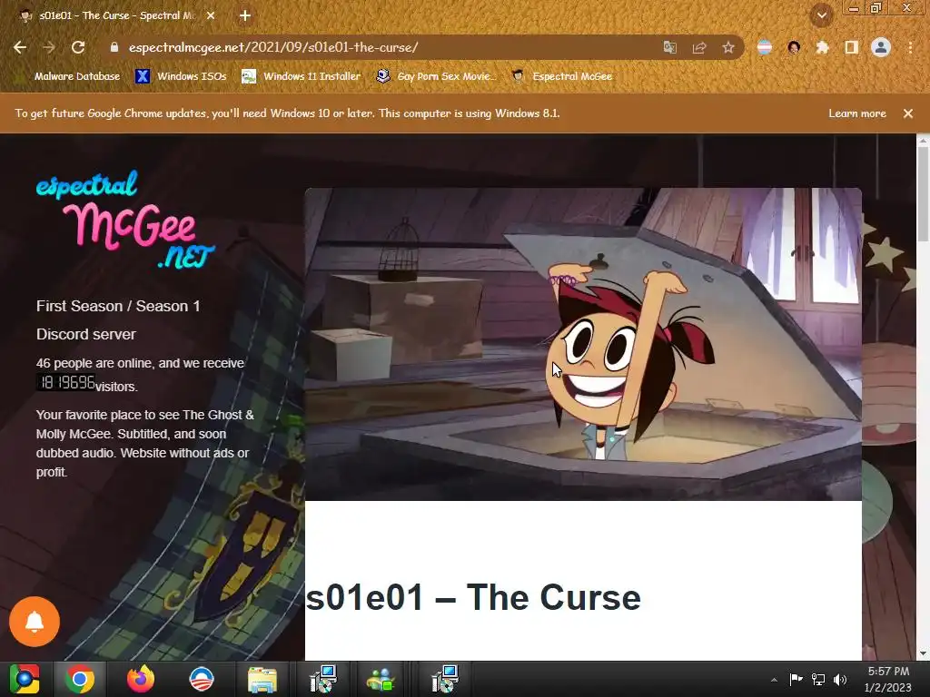Screen dimensions: 930x697
Task: Toggle the Chrome side panel
Action: (852, 47)
